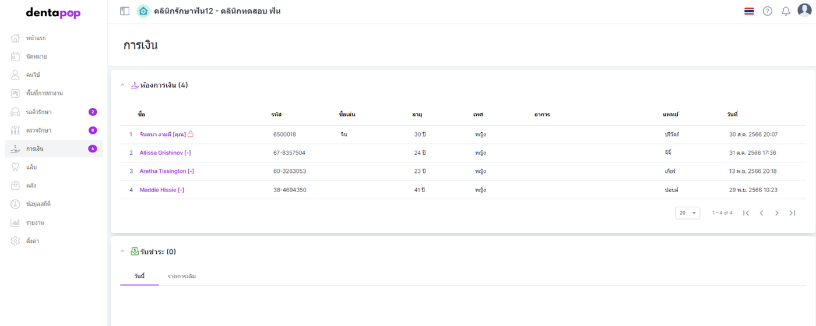Open patient จินตนา งามดี

[x=163, y=134]
